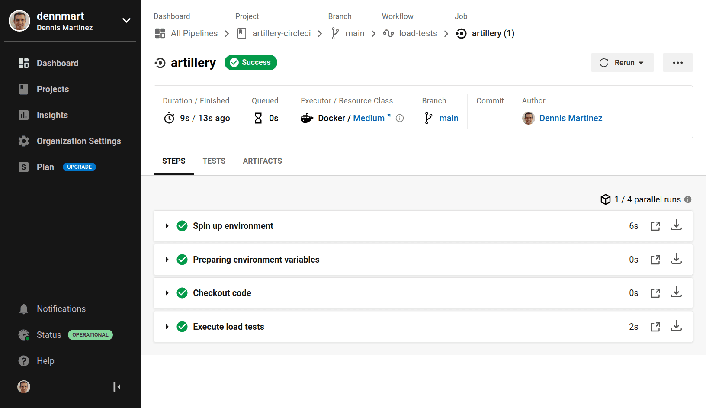Viewport: 706px width, 408px height.
Task: Open the Dennis Martinez author profile link
Action: [x=571, y=118]
